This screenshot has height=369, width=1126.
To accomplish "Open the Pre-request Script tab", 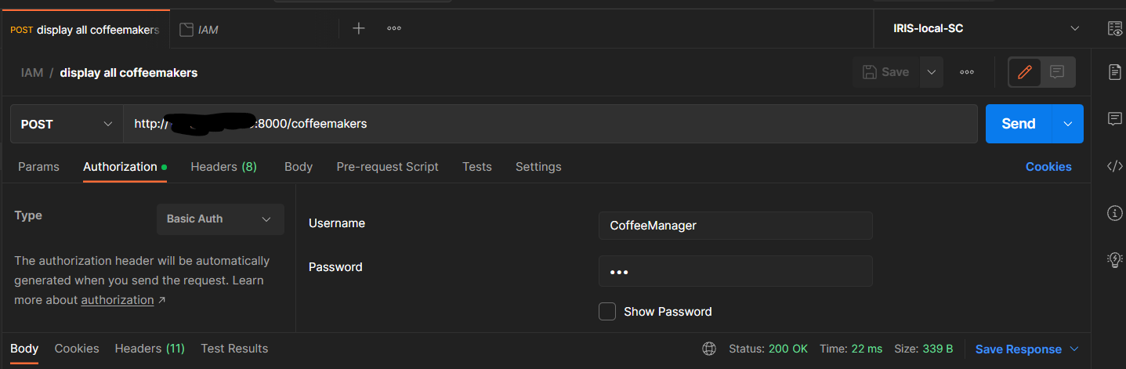I will coord(387,167).
